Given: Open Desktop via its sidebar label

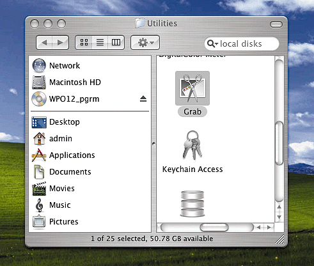Looking at the screenshot, I should point(65,122).
